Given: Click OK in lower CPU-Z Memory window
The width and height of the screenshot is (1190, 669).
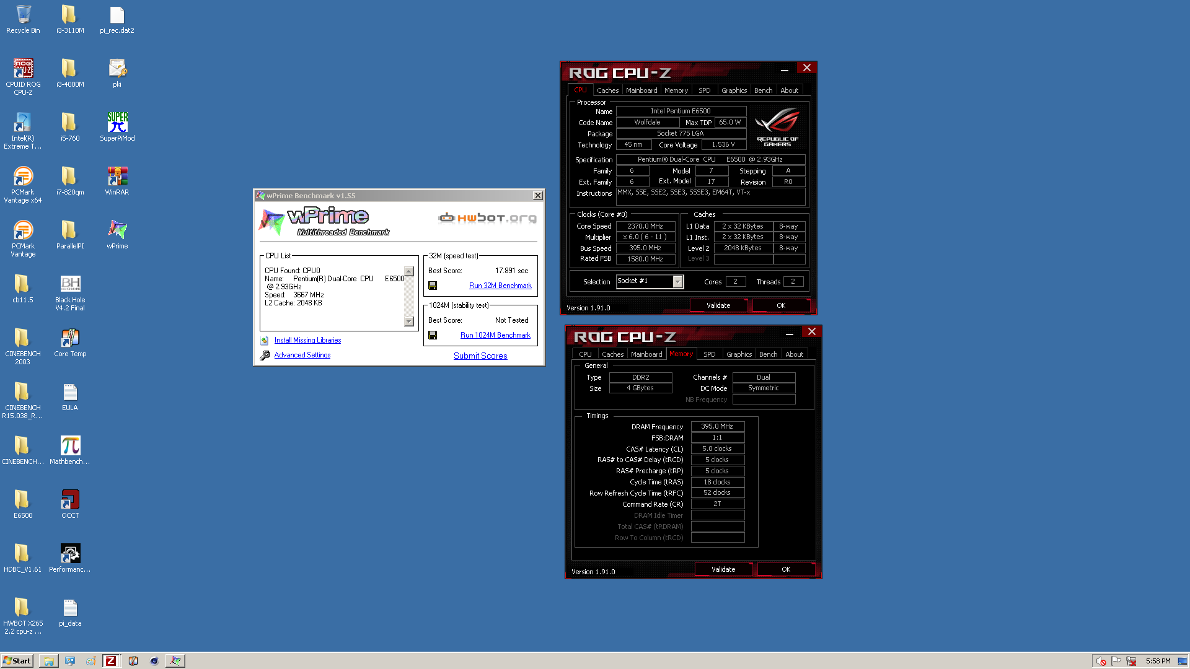Looking at the screenshot, I should coord(786,569).
